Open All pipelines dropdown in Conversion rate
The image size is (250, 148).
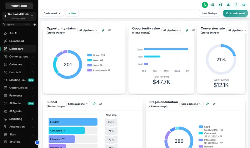coord(237,30)
